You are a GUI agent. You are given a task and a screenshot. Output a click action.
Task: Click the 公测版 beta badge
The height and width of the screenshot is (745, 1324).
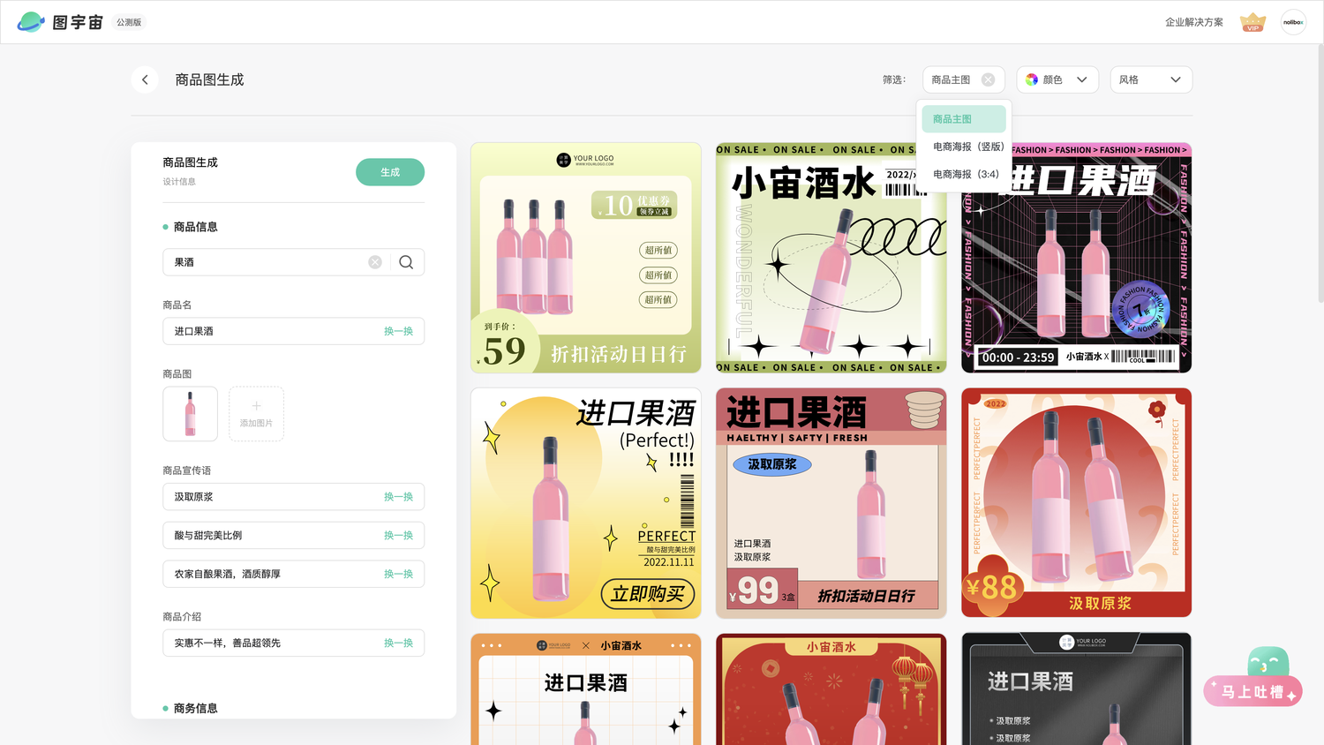[x=129, y=22]
